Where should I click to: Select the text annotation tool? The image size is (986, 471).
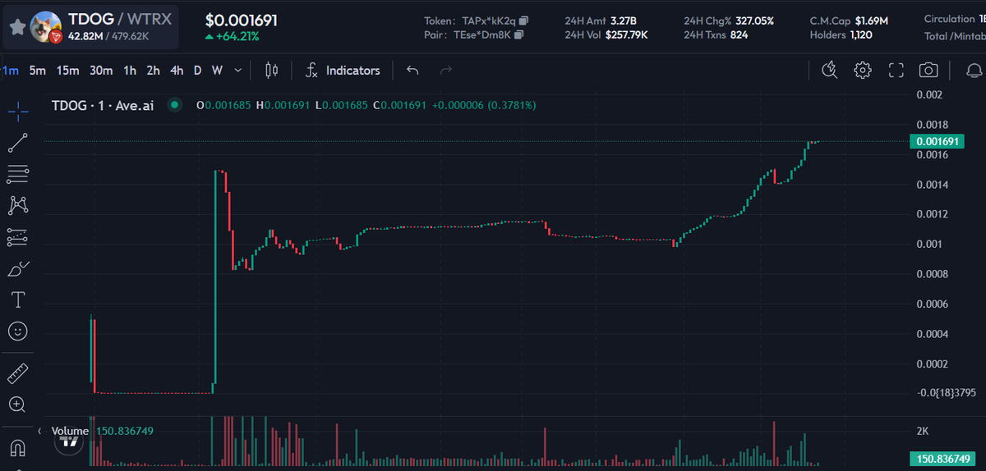click(x=18, y=300)
